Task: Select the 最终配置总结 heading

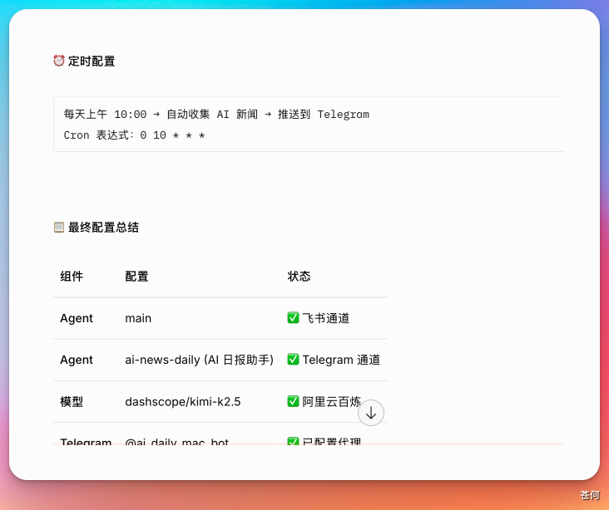Action: pos(103,228)
